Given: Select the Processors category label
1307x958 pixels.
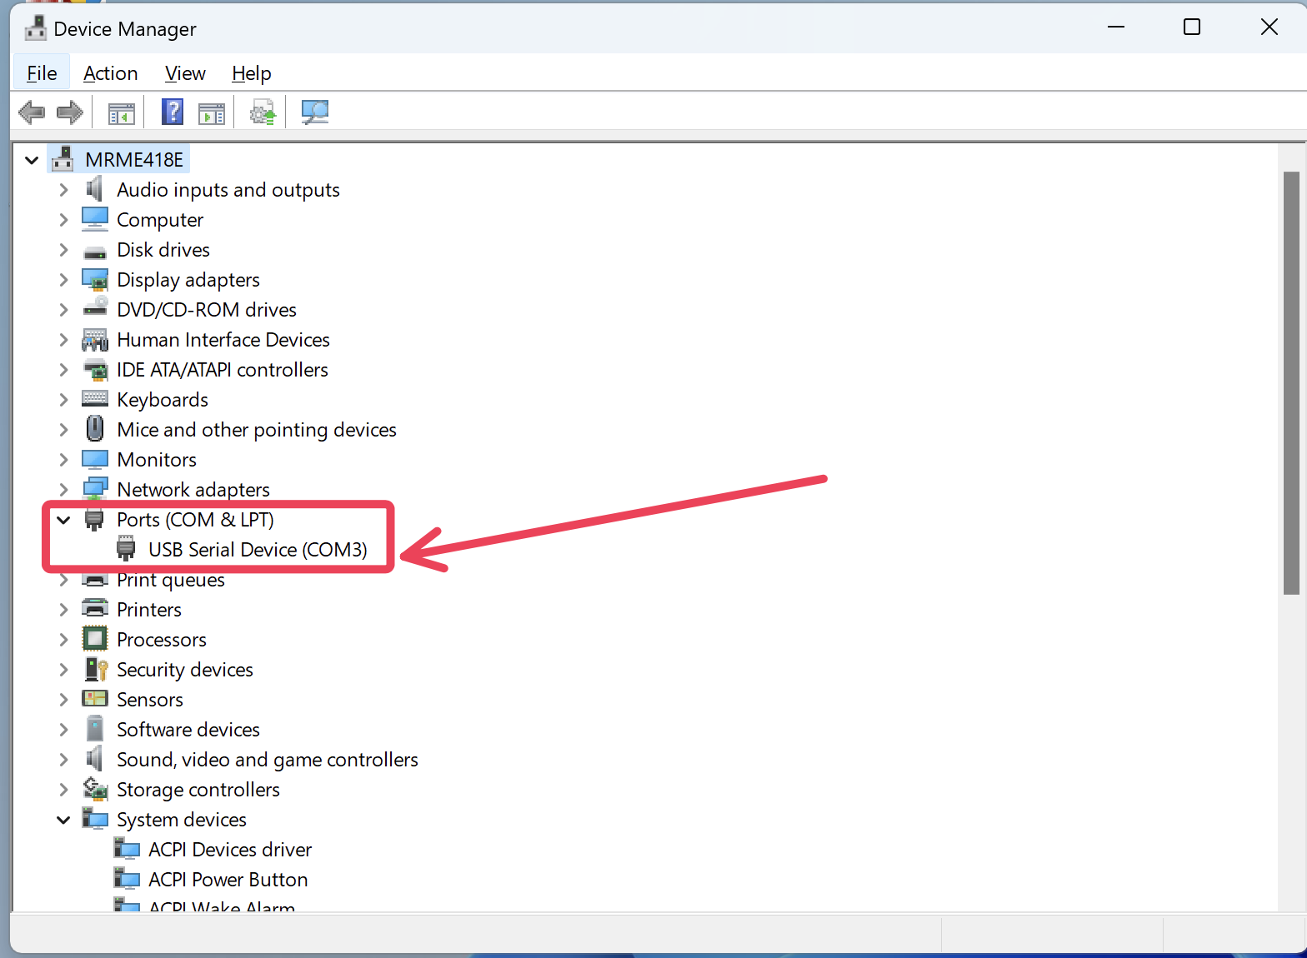Looking at the screenshot, I should 162,640.
